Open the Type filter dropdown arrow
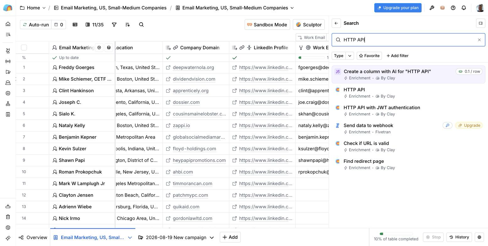Image resolution: width=488 pixels, height=246 pixels. (x=350, y=56)
